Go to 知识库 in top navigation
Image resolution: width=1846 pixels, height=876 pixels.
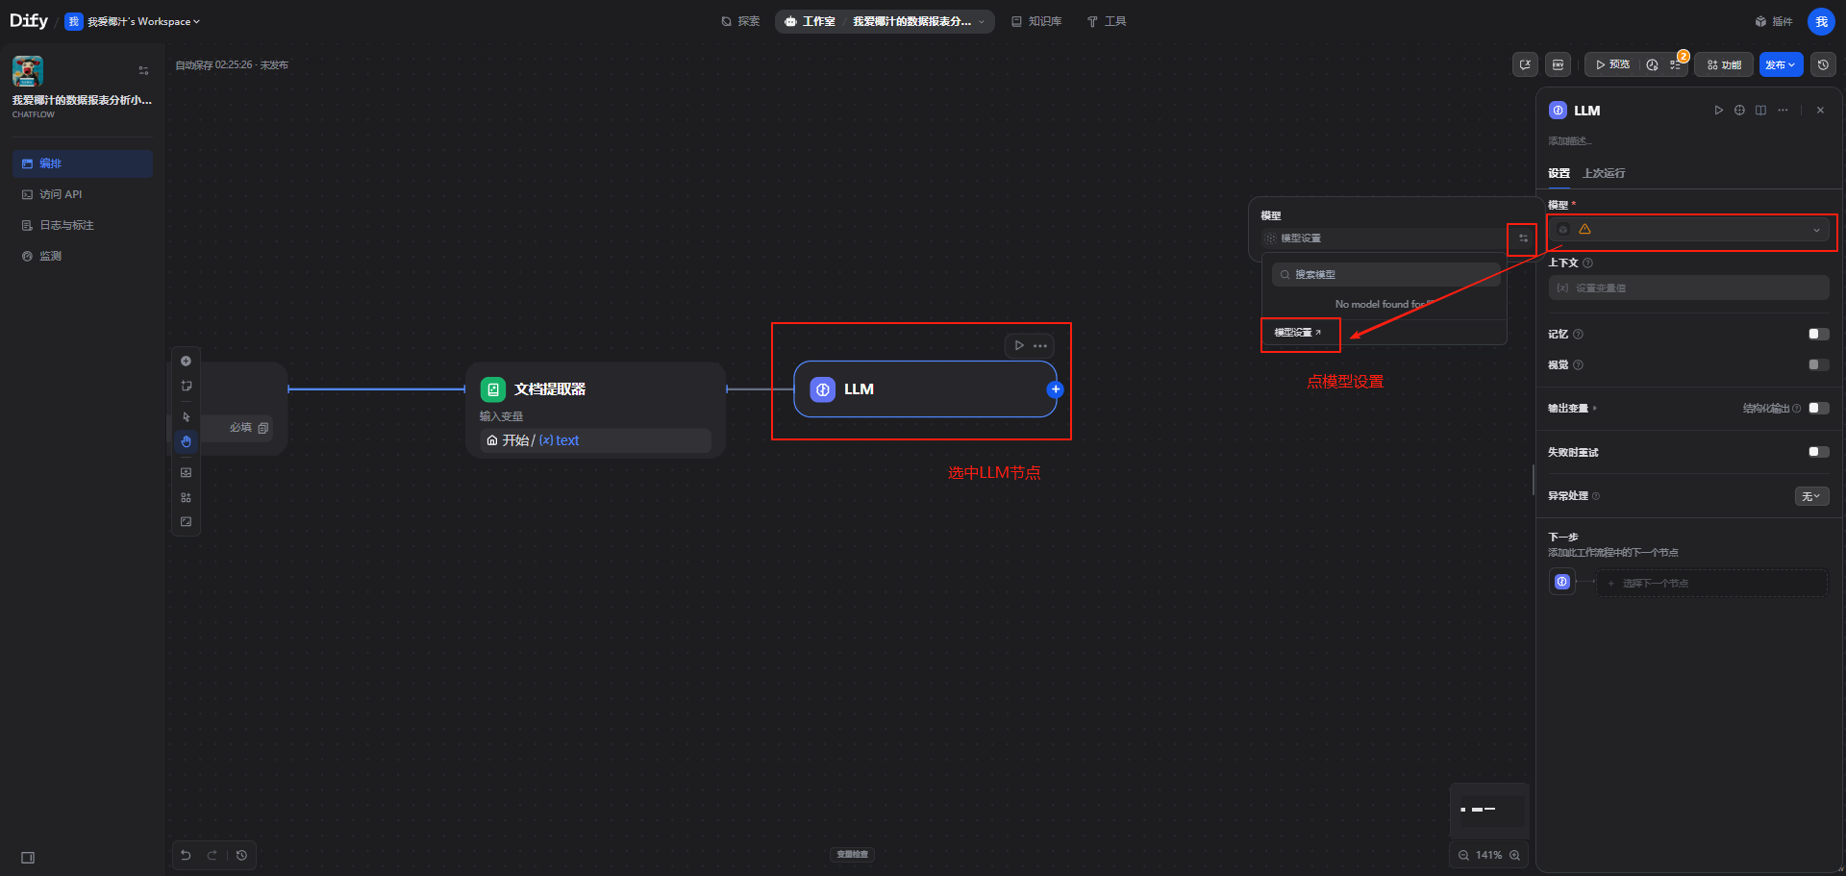pyautogui.click(x=1036, y=21)
